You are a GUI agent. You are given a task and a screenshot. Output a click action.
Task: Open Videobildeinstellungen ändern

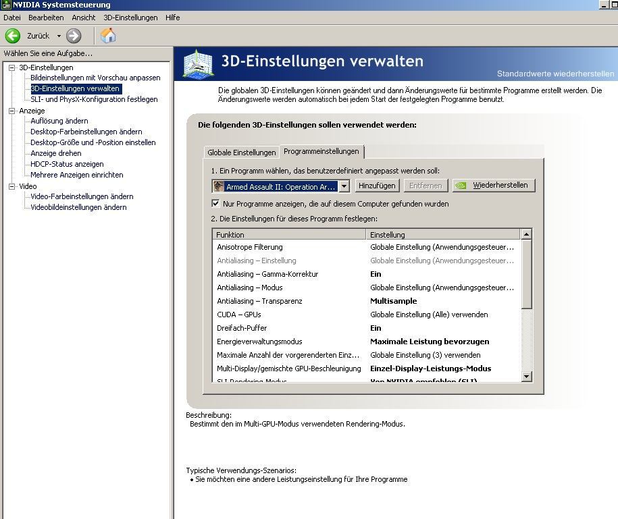[x=78, y=207]
